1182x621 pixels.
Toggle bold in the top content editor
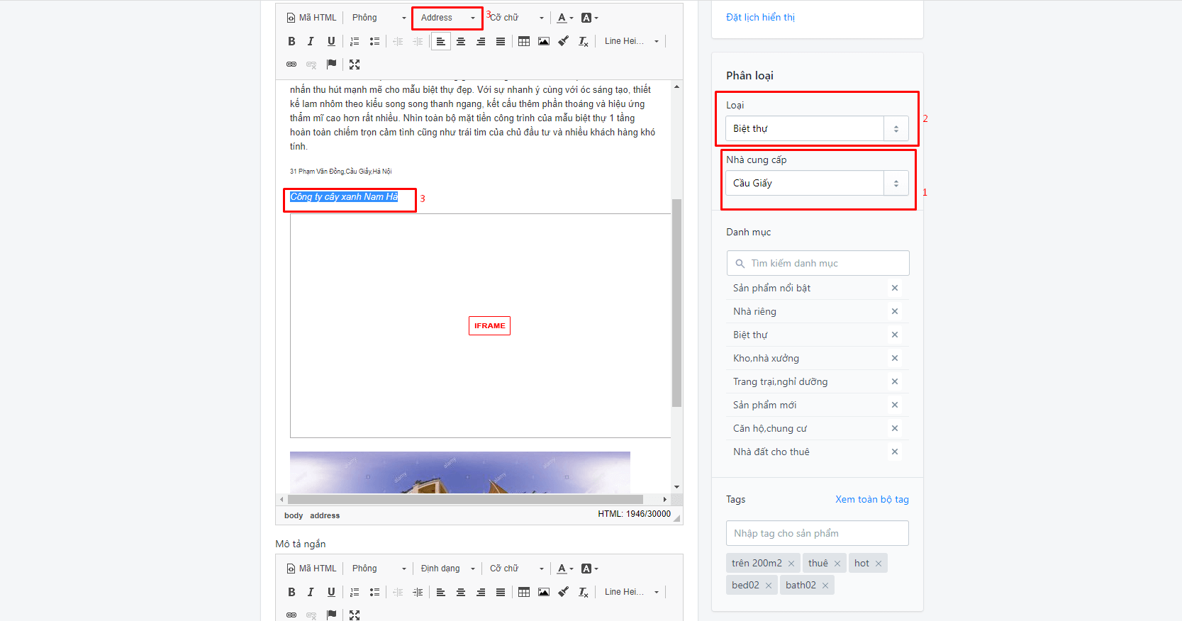(x=291, y=41)
